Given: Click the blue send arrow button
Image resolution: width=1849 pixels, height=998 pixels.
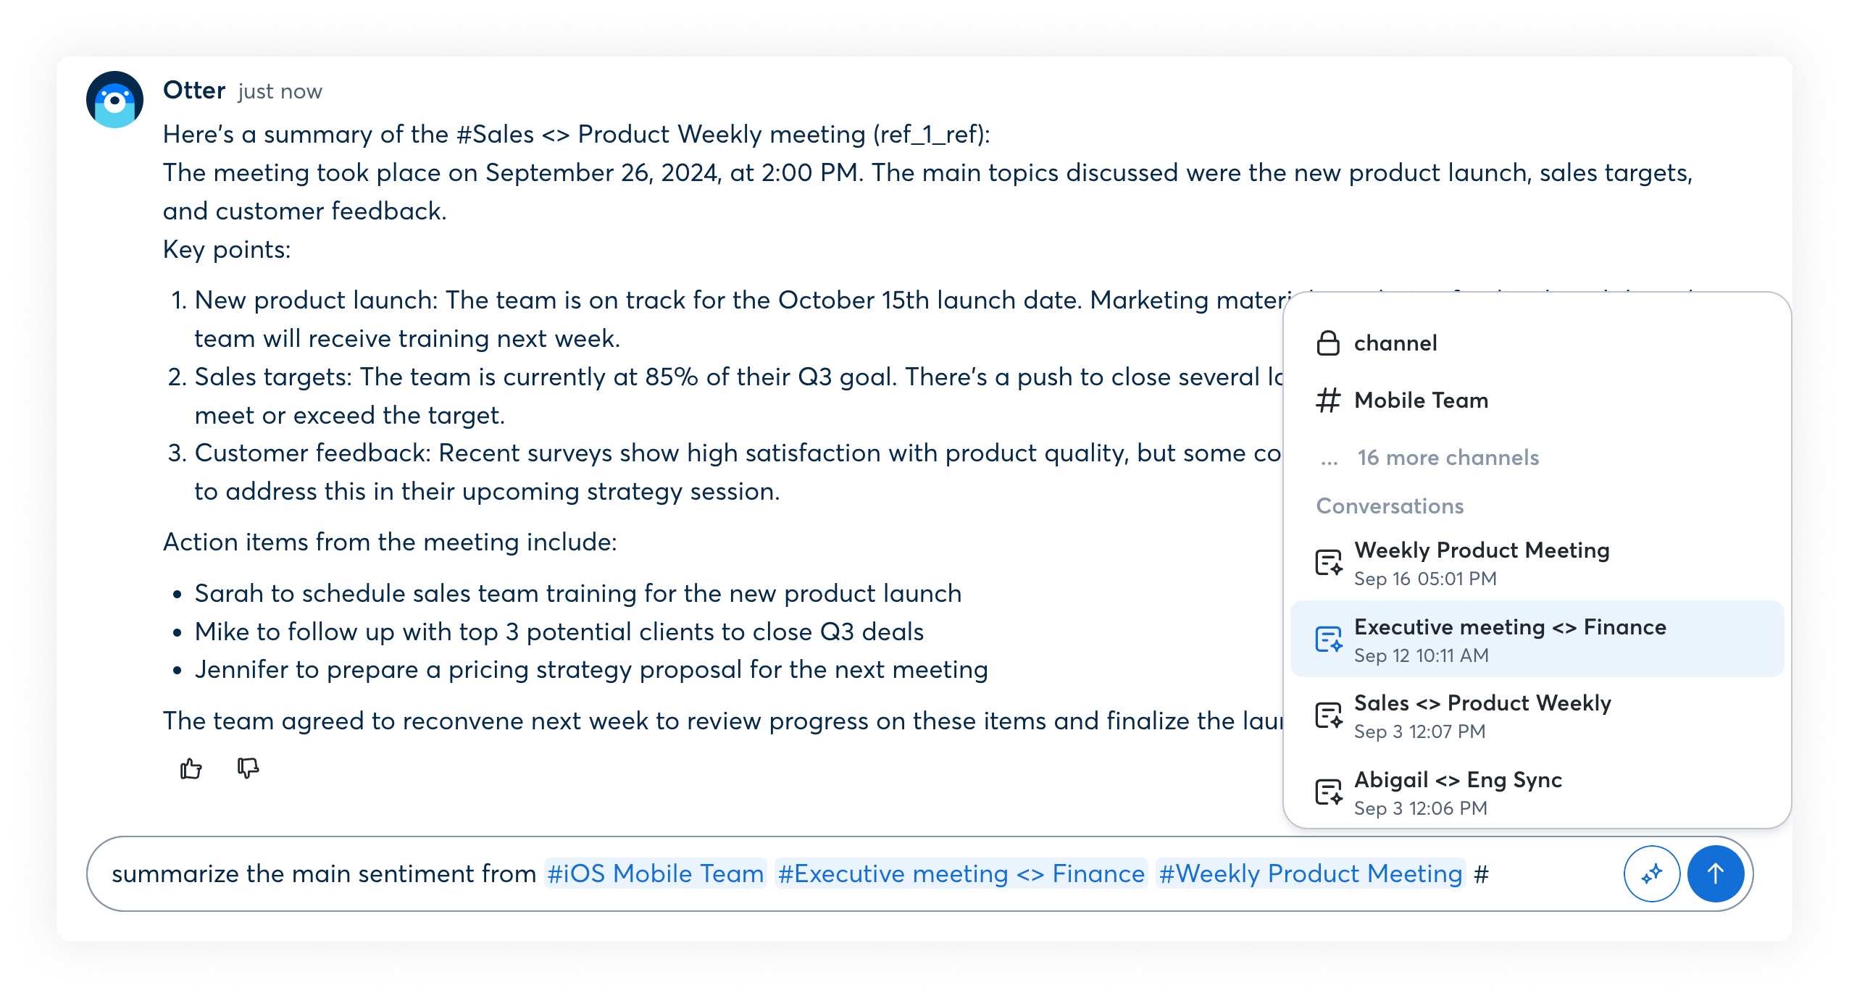Looking at the screenshot, I should pos(1715,873).
